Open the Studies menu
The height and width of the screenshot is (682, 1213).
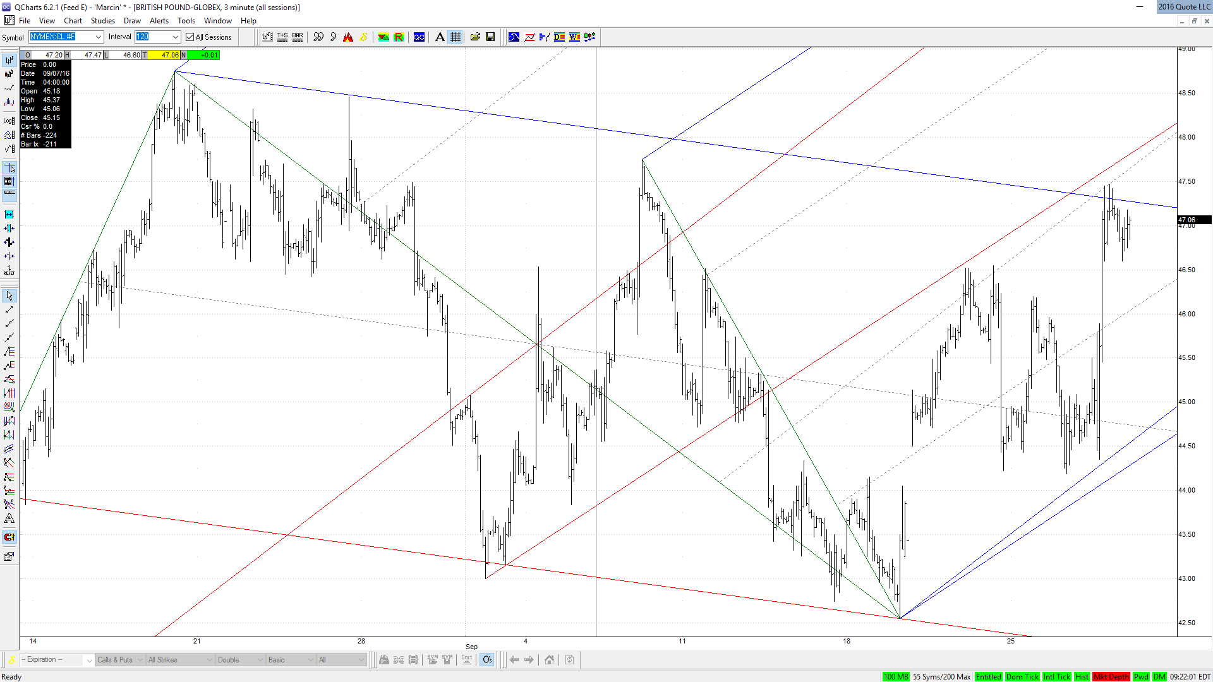click(102, 21)
